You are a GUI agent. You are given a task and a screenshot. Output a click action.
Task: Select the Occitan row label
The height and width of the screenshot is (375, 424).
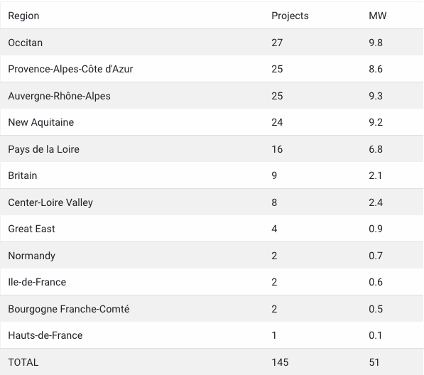tap(25, 43)
